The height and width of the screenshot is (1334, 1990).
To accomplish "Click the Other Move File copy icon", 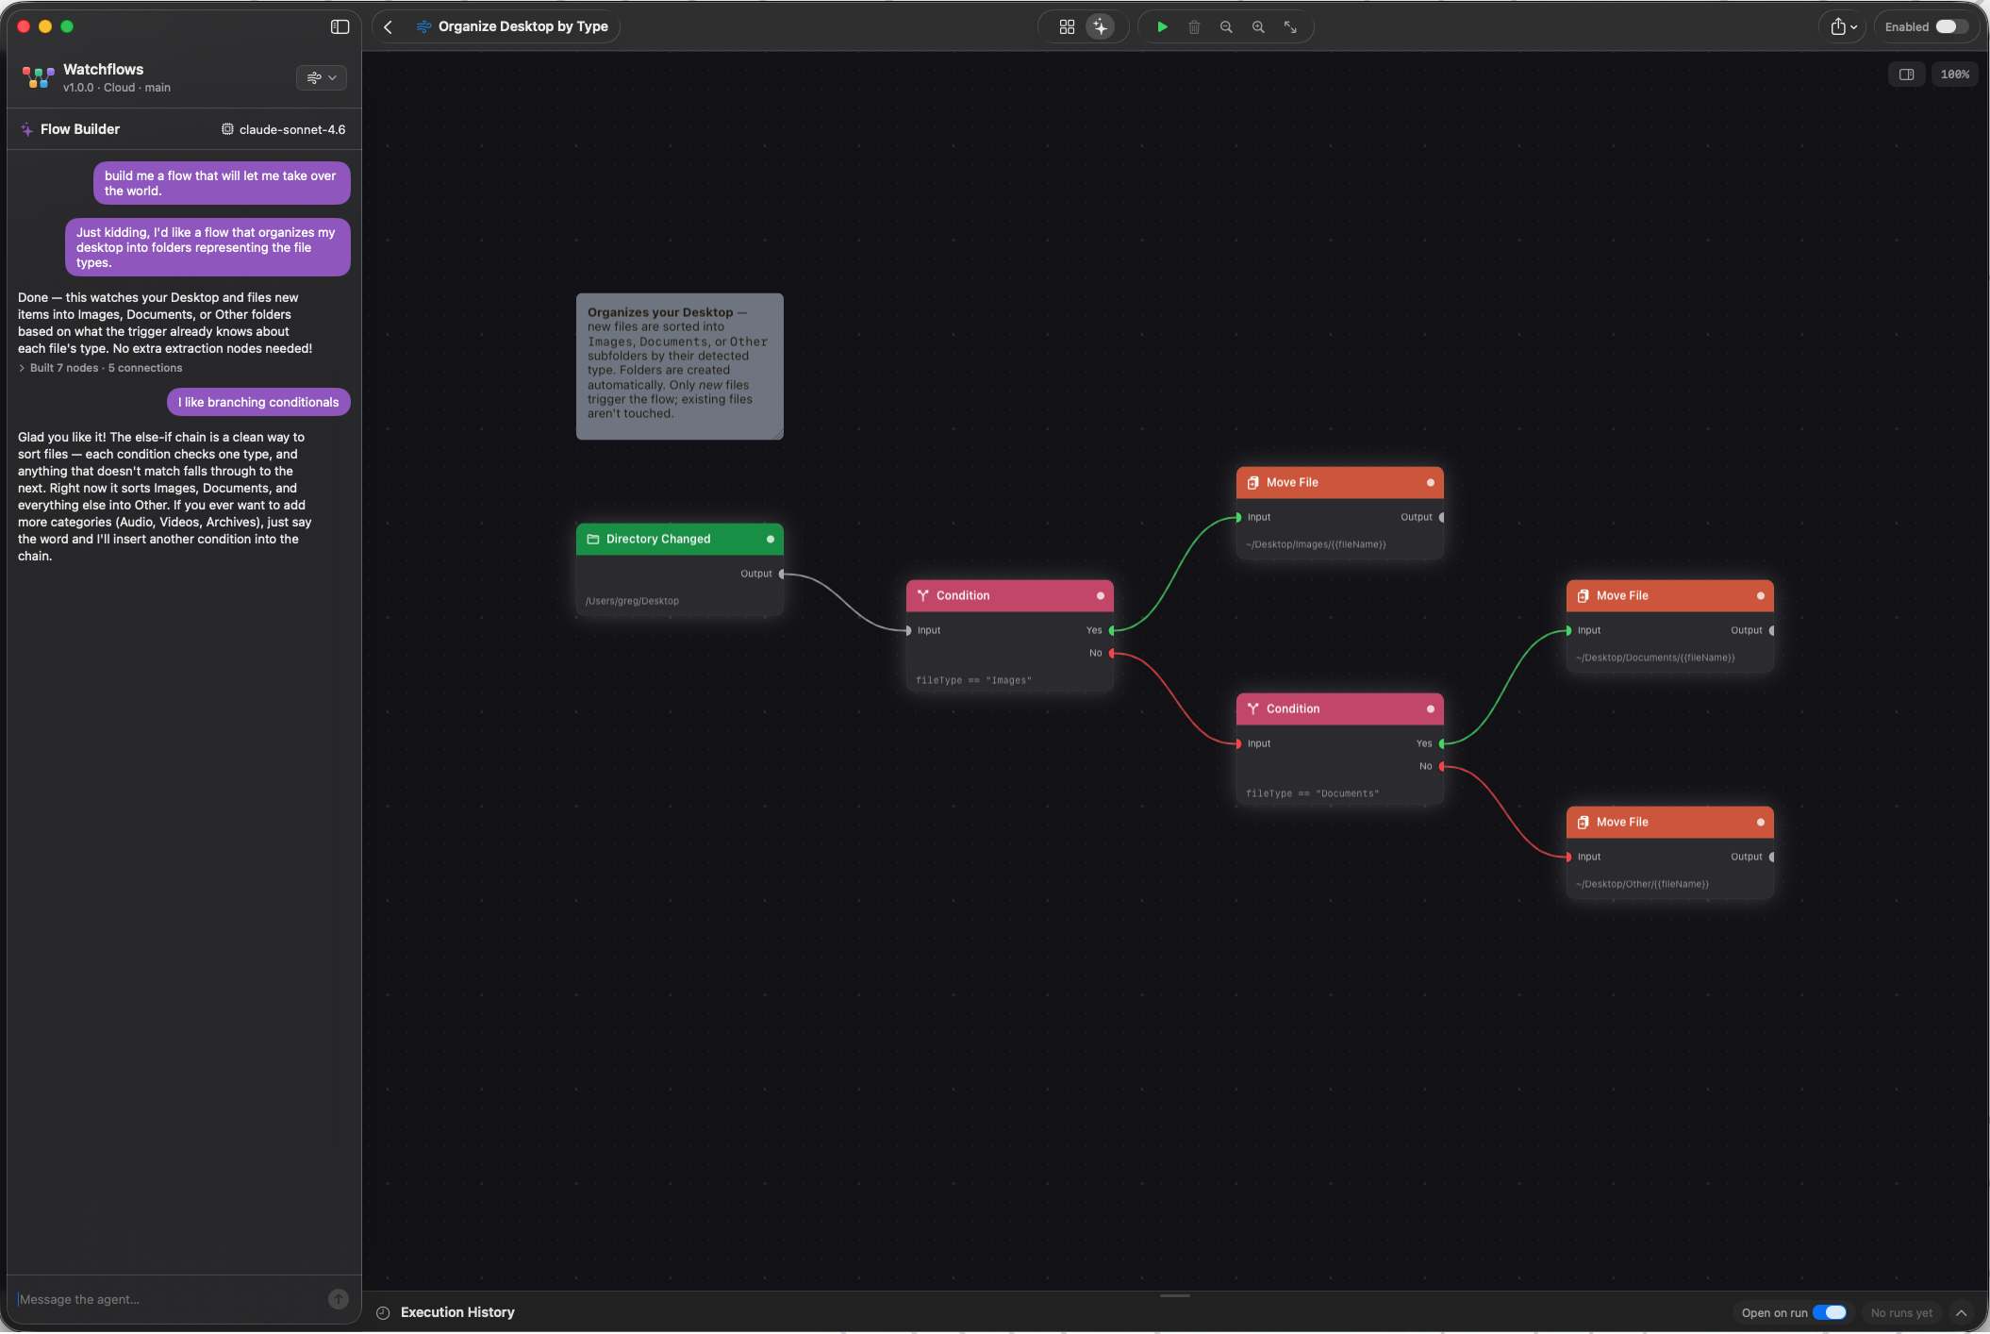I will [1584, 822].
